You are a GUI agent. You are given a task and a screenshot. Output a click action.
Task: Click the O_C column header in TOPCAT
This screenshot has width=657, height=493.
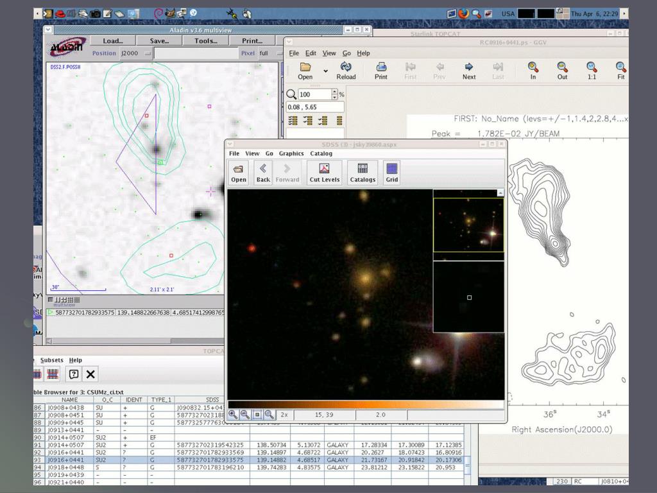click(107, 400)
